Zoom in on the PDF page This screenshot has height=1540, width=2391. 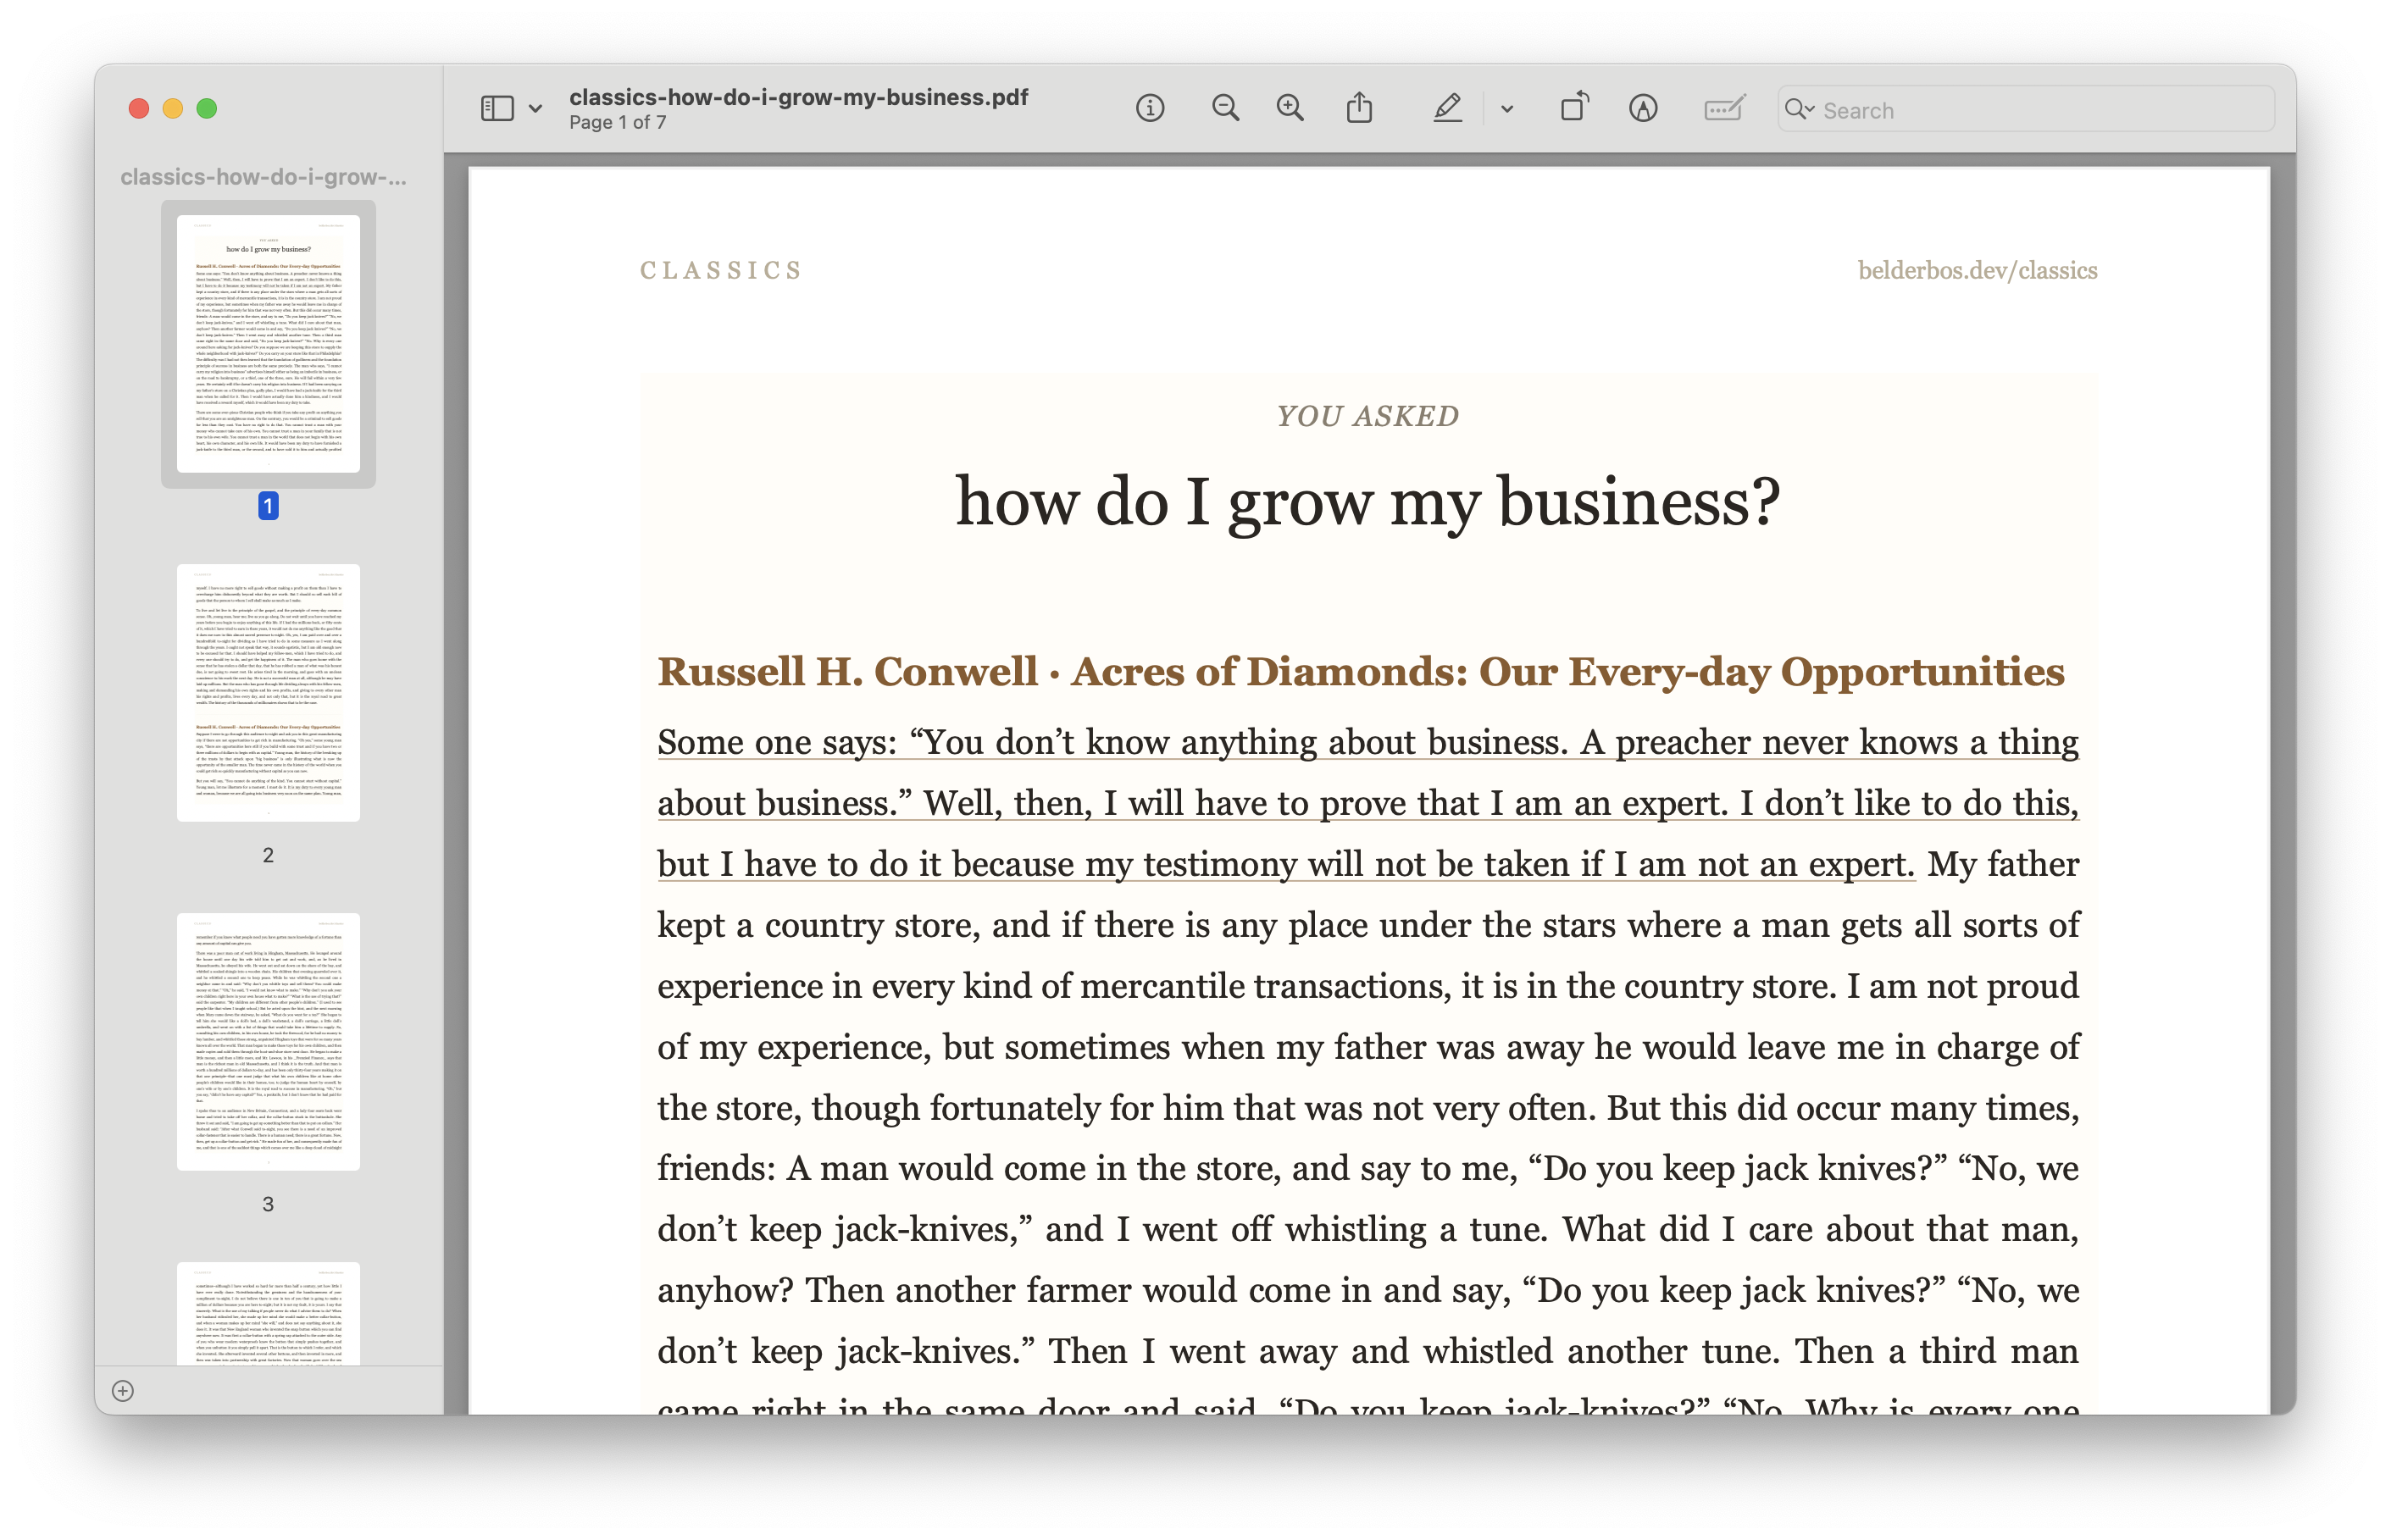[1290, 108]
